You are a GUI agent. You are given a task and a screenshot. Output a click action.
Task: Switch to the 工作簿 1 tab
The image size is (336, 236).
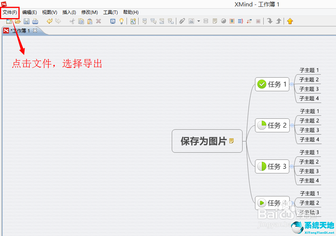tap(21, 31)
